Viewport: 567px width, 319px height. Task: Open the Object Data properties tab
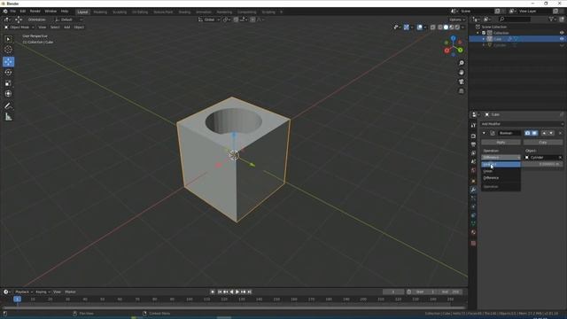pos(473,224)
